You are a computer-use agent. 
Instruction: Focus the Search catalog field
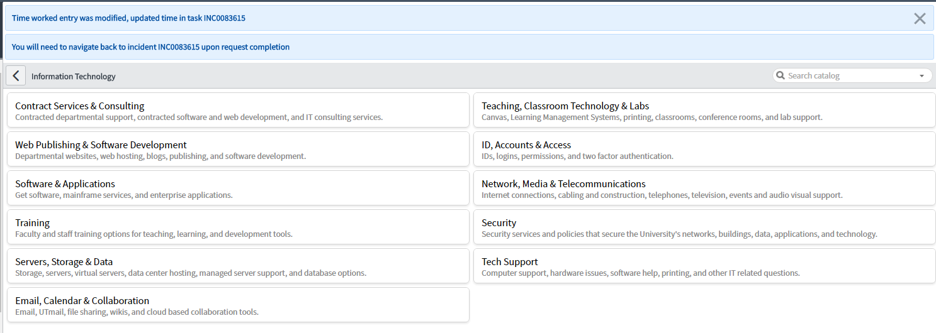click(x=852, y=75)
